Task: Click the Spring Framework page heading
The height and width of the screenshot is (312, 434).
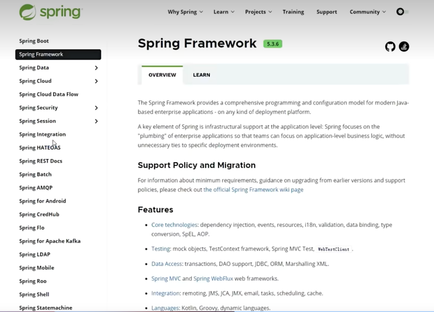Action: click(x=197, y=44)
